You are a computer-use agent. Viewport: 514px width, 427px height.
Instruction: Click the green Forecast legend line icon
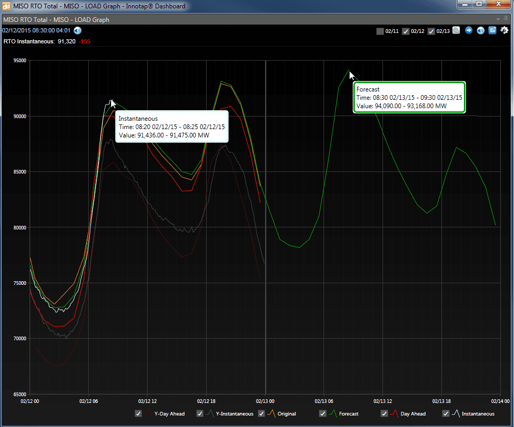[x=333, y=413]
